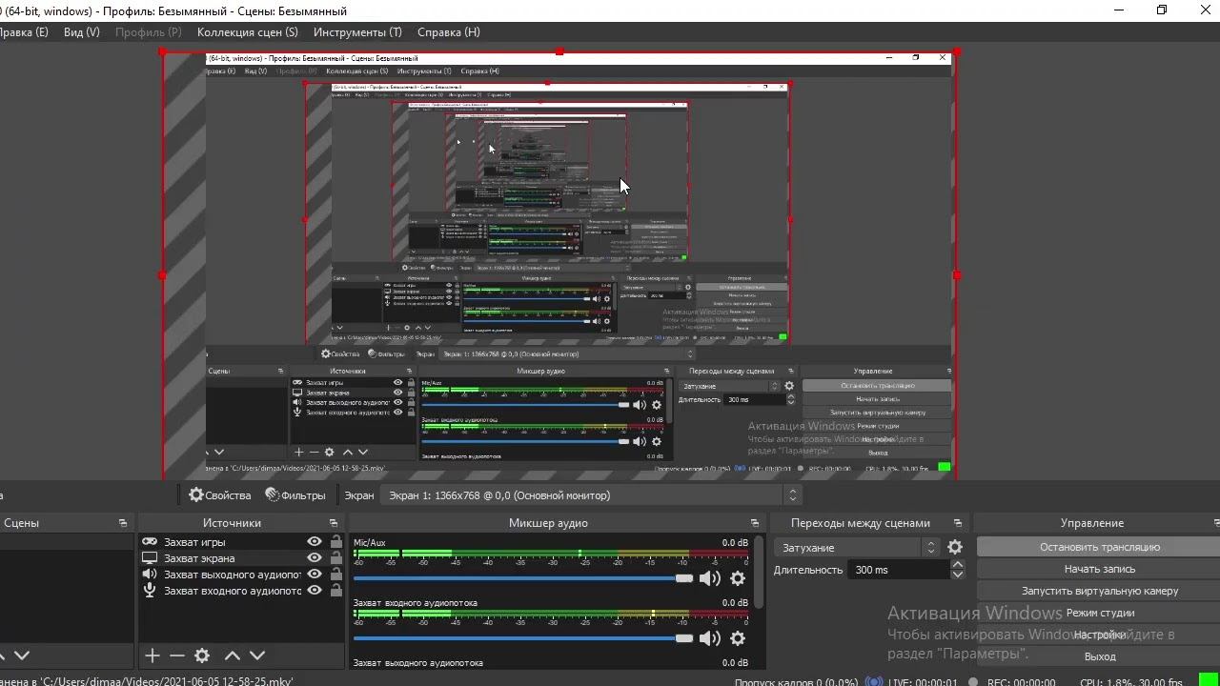
Task: Lock the Захват игры source
Action: pyautogui.click(x=335, y=542)
